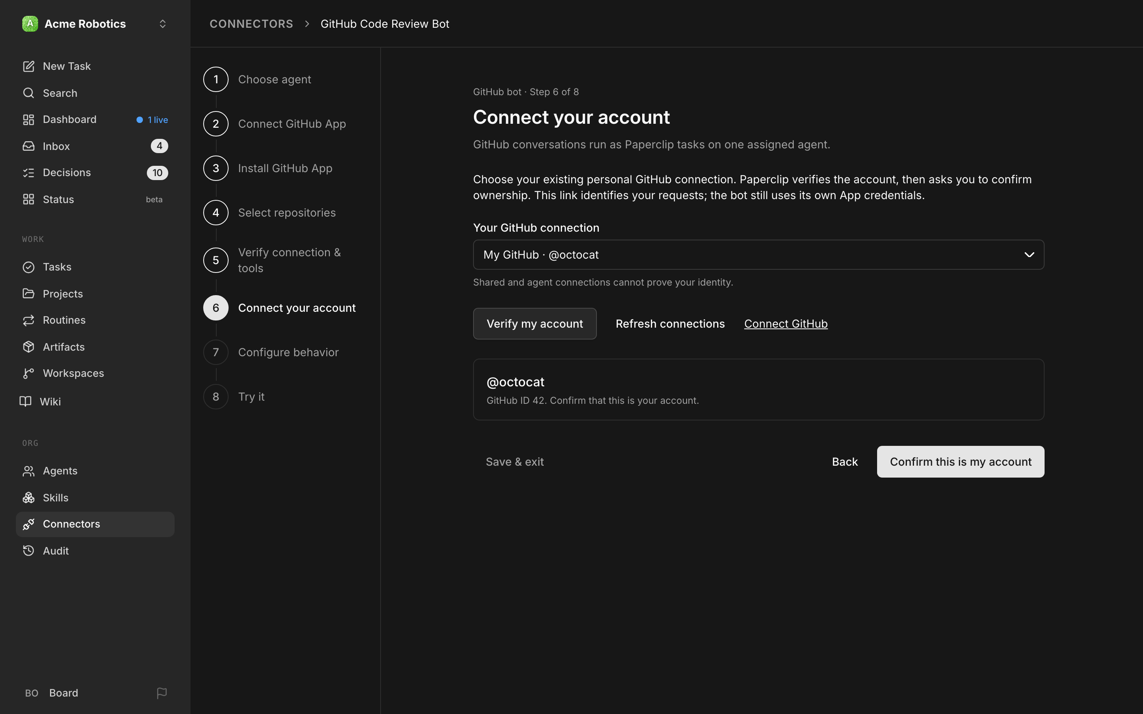This screenshot has width=1143, height=714.
Task: Click the Decisions checklist icon
Action: (28, 173)
